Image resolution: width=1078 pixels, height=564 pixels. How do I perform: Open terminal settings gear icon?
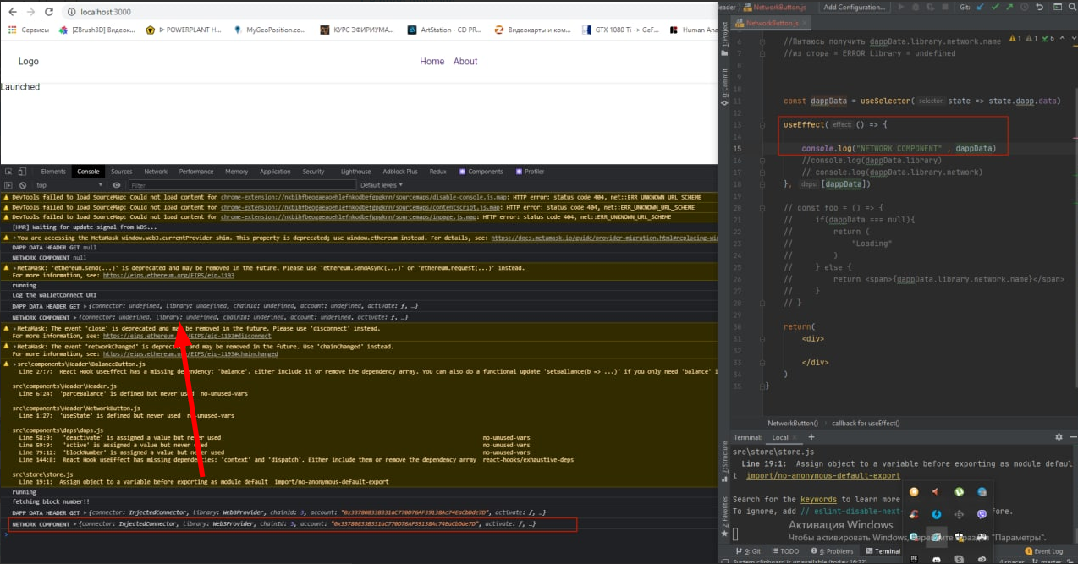click(1059, 437)
